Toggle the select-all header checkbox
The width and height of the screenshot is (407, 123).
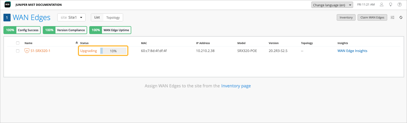coord(18,43)
